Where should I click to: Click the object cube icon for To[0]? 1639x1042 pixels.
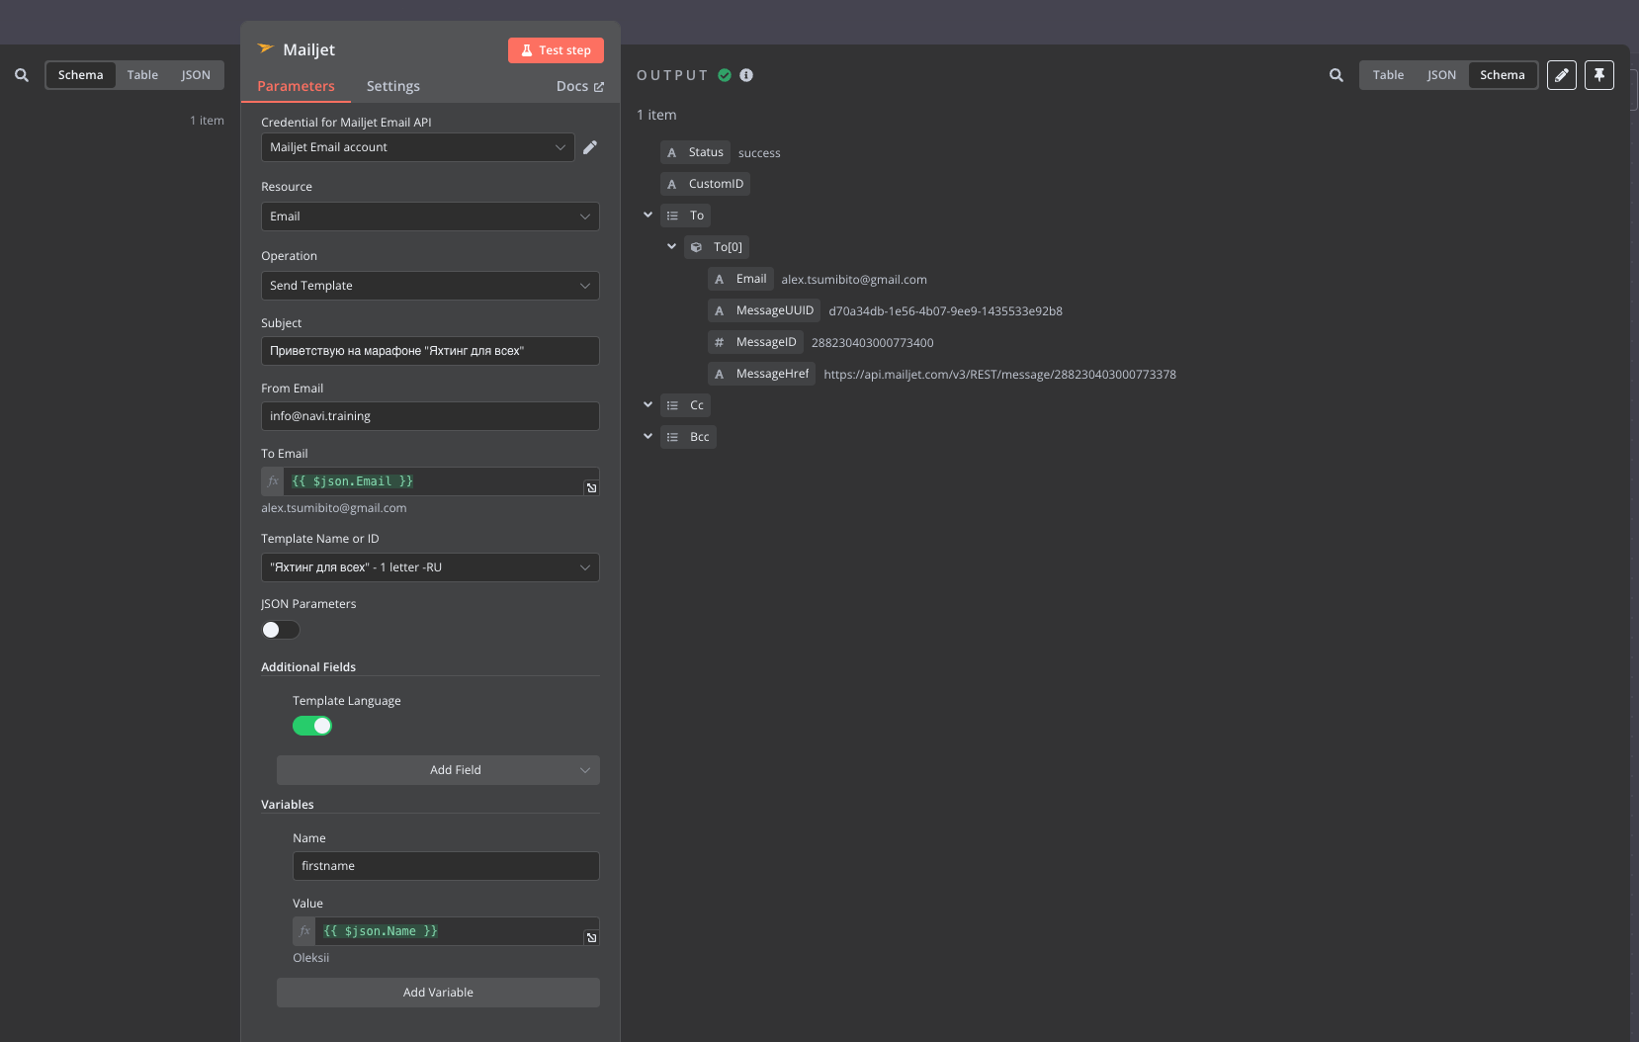tap(696, 247)
